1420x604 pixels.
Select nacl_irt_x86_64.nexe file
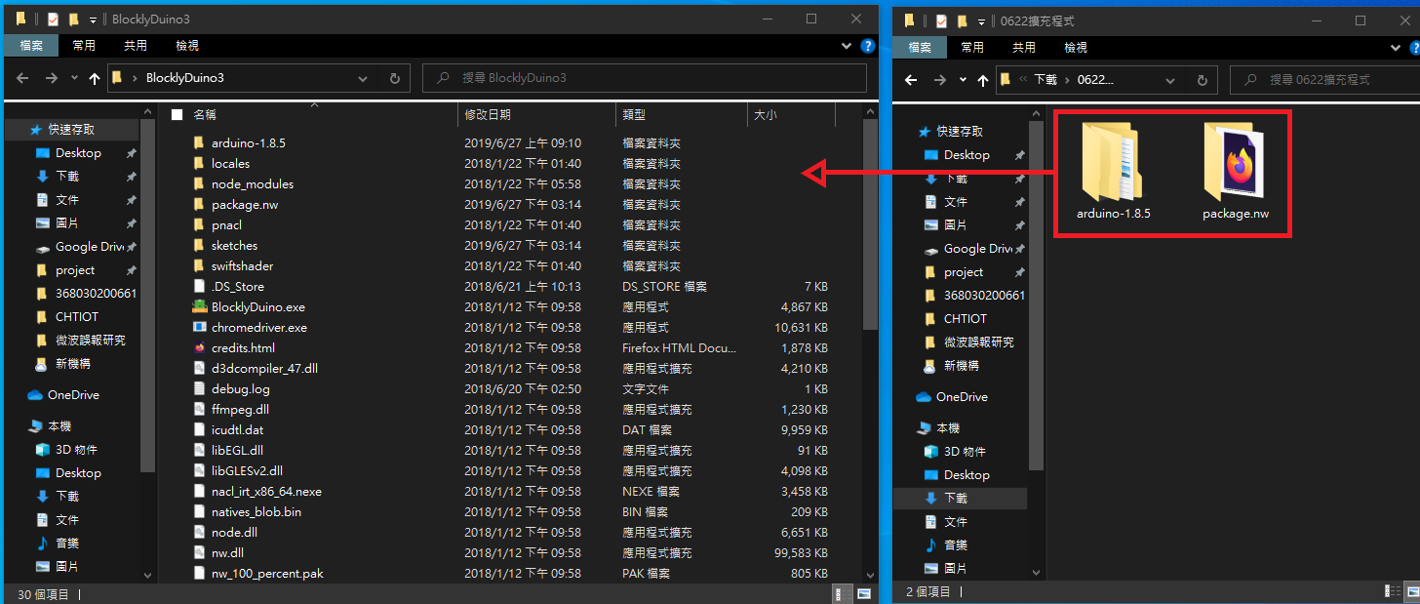[266, 492]
